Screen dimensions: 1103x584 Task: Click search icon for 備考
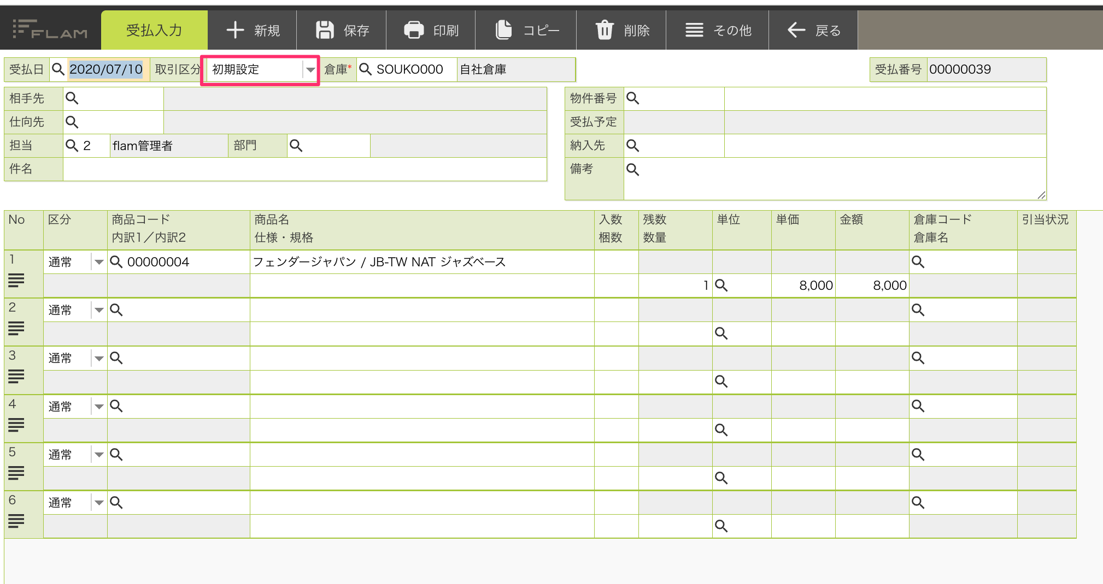pyautogui.click(x=632, y=169)
